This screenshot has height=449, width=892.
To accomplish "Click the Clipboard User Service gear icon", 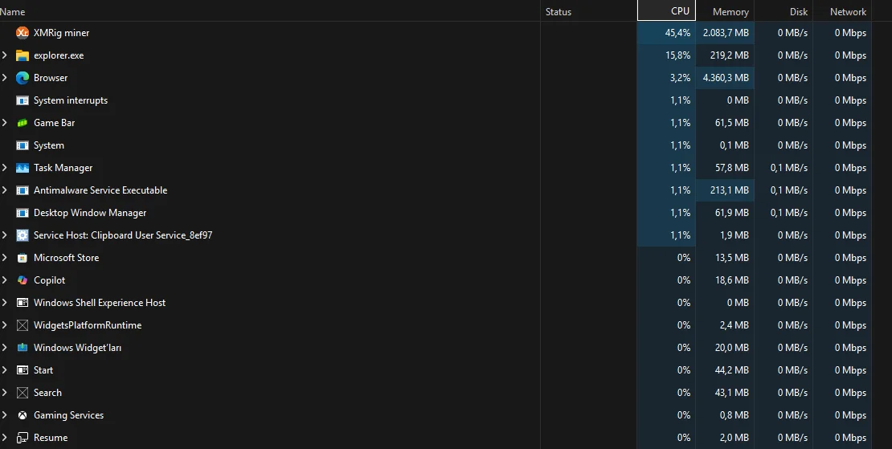I will (x=23, y=235).
